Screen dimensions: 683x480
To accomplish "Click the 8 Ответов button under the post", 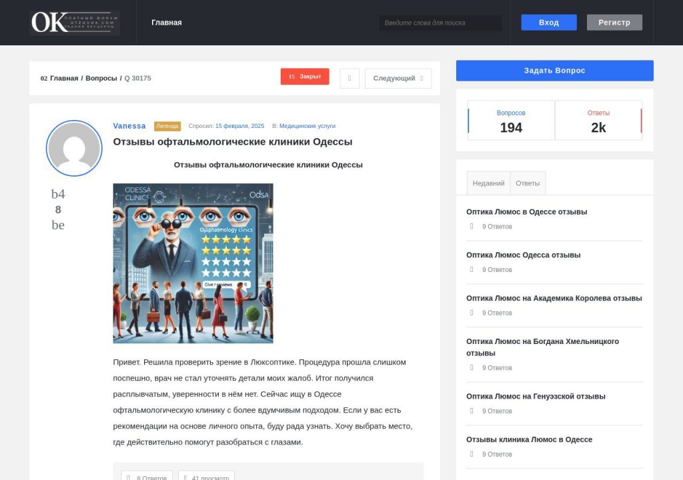I will coord(147,476).
